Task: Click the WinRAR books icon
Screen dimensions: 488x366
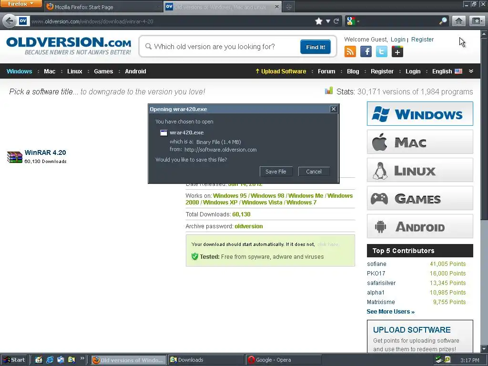Action: (15, 157)
